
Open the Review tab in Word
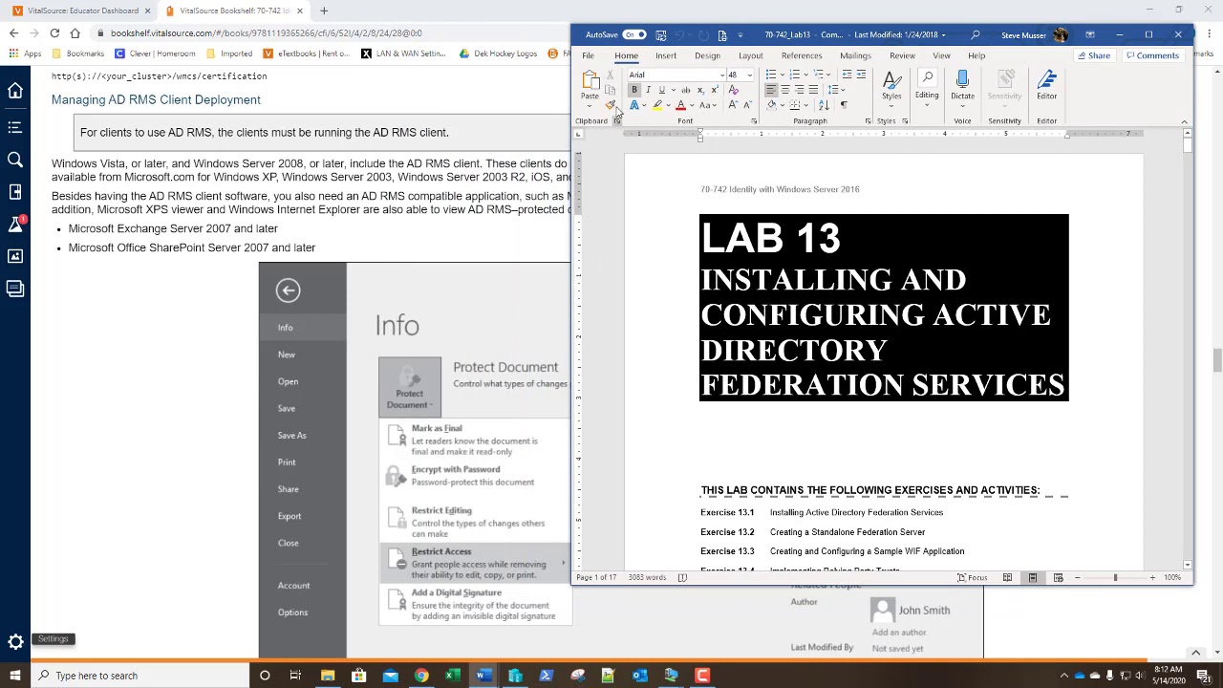pos(902,55)
